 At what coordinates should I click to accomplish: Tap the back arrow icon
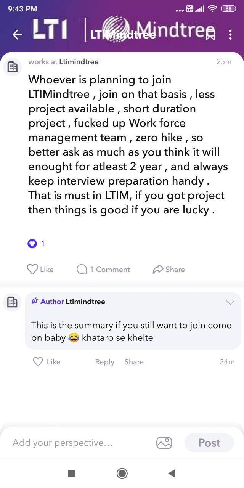[x=18, y=35]
